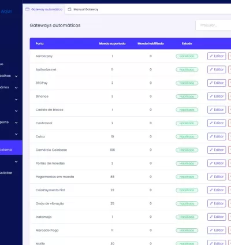The image size is (231, 245).
Task: Select the Onda de vibração row name
Action: tap(50, 203)
